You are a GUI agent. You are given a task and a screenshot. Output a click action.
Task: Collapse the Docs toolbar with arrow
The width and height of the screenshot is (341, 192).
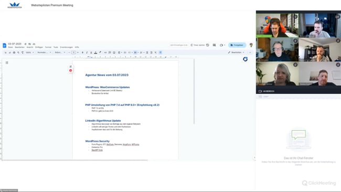250,52
